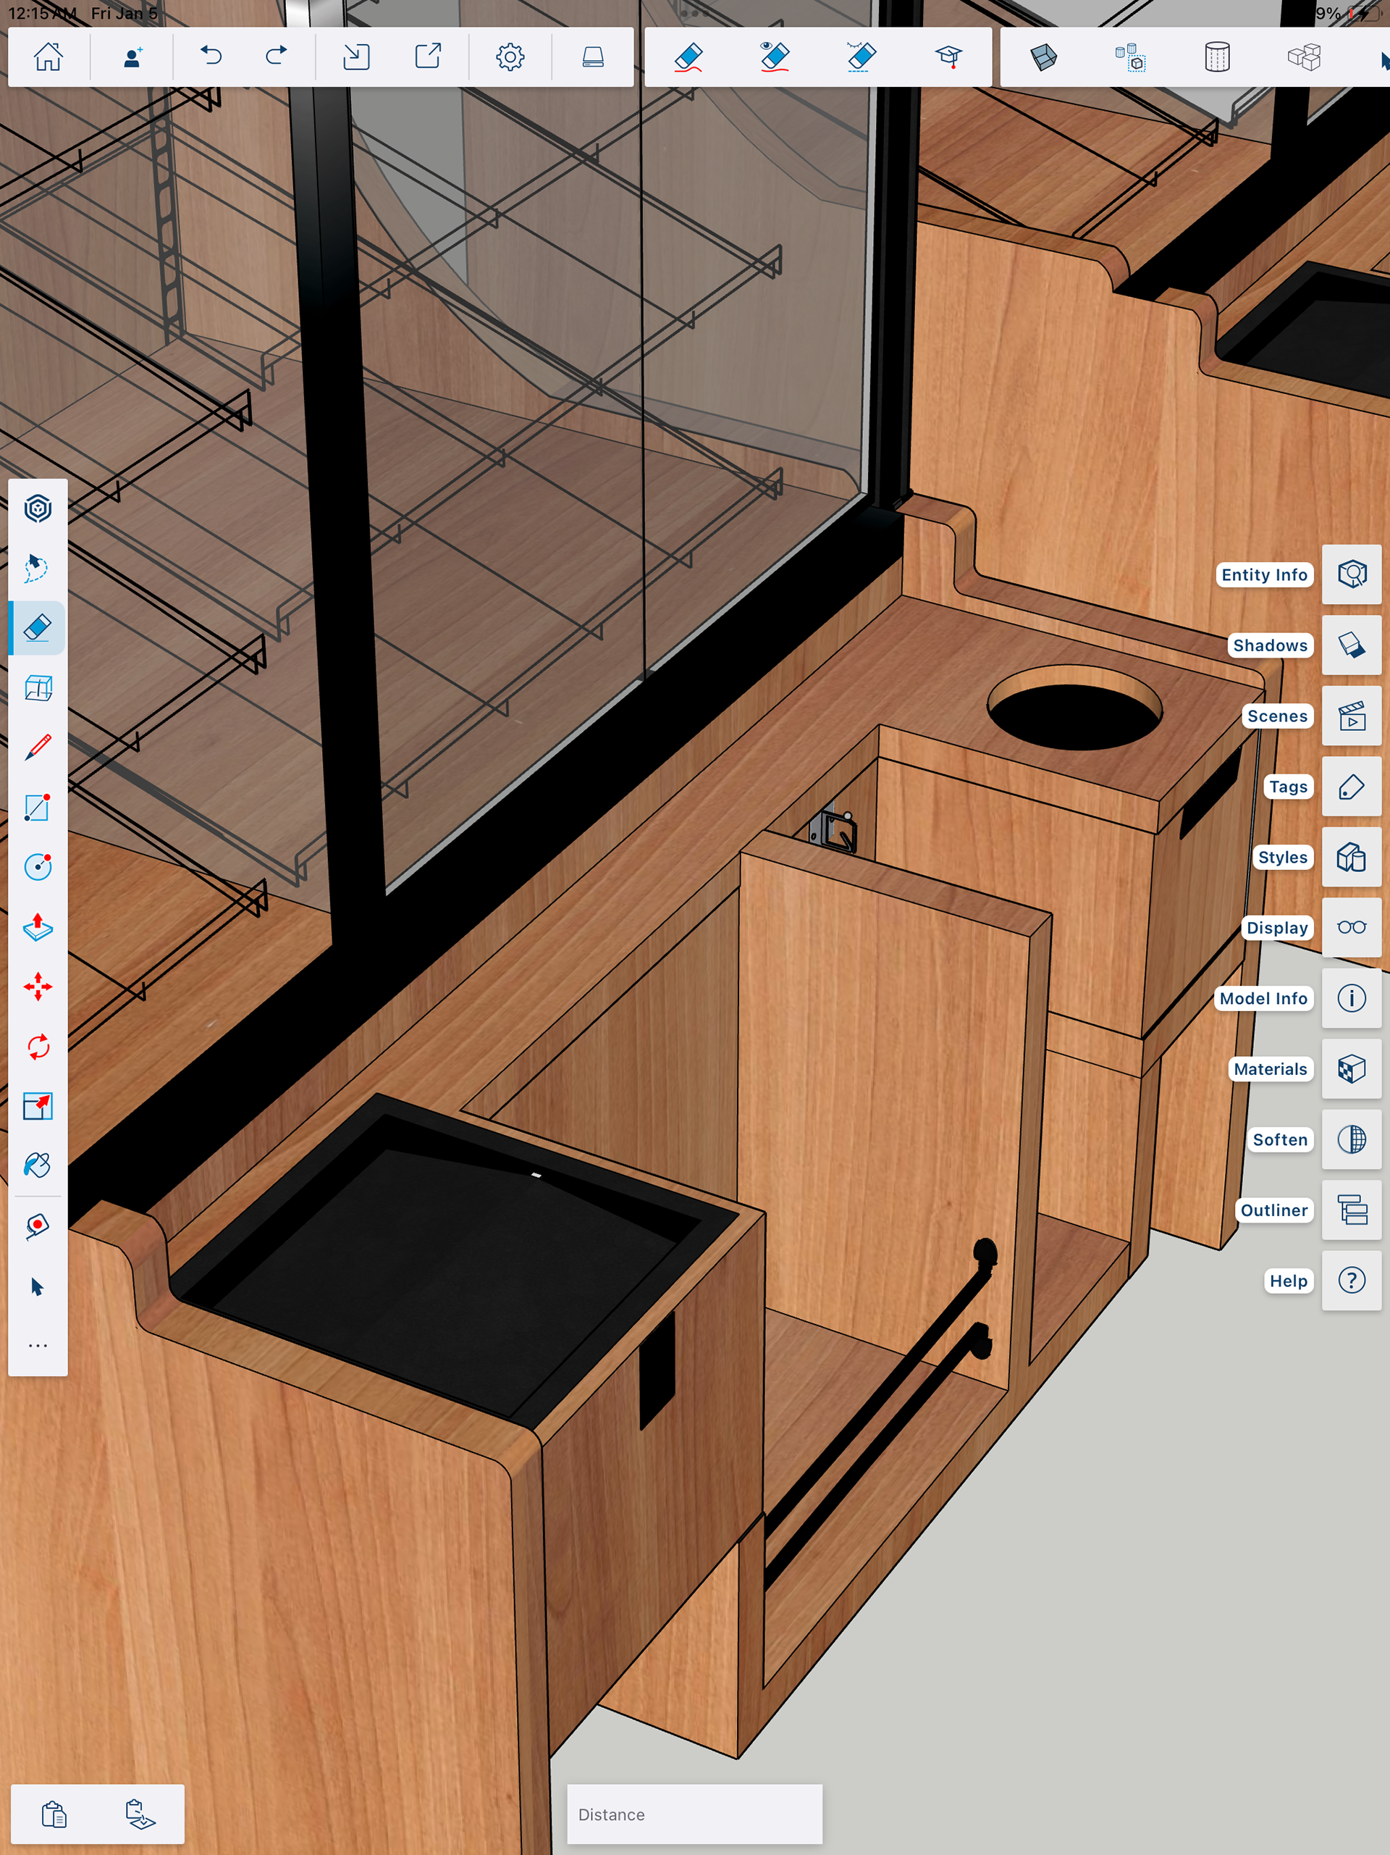Undo the last action

pos(211,57)
